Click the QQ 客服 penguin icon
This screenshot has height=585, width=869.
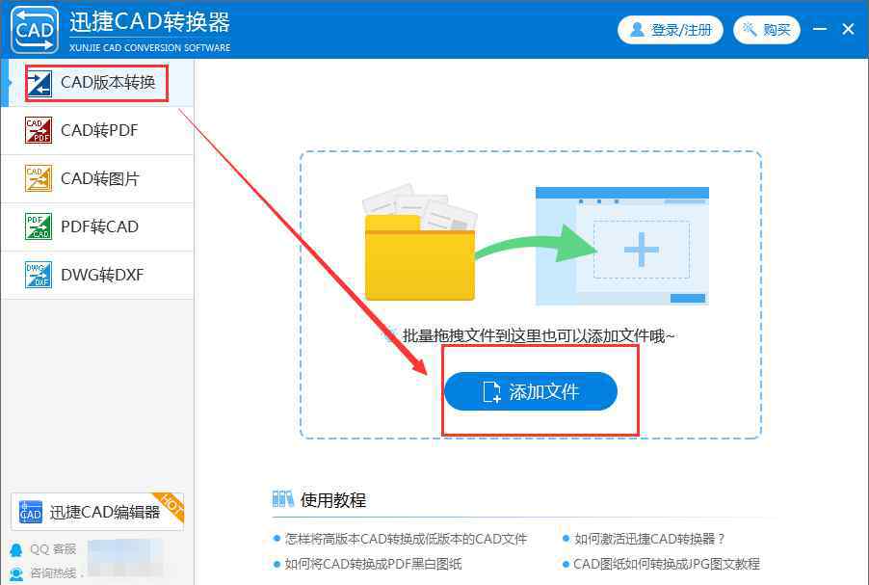[x=16, y=549]
